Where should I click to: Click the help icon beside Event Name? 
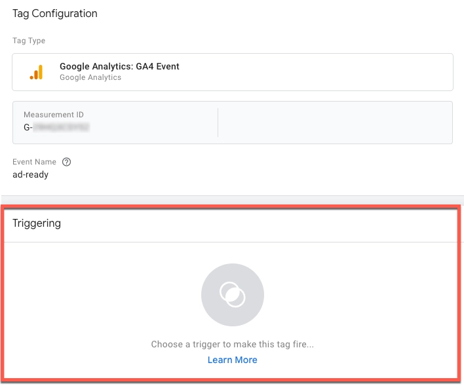coord(66,162)
